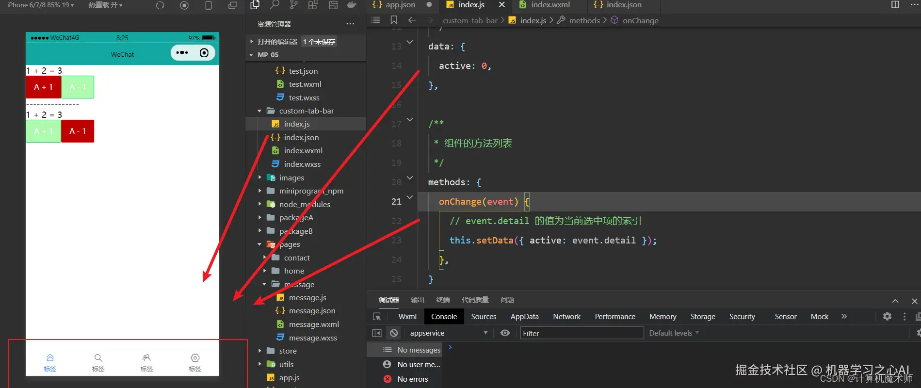Clear console with the ban icon
Screen dimensions: 921x388
pyautogui.click(x=394, y=333)
